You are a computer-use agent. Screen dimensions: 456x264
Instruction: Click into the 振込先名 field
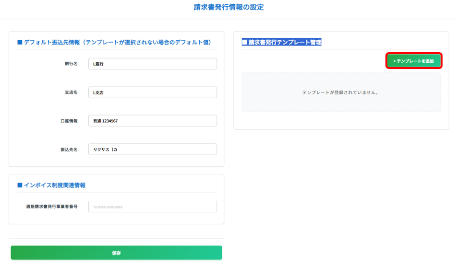pos(152,149)
